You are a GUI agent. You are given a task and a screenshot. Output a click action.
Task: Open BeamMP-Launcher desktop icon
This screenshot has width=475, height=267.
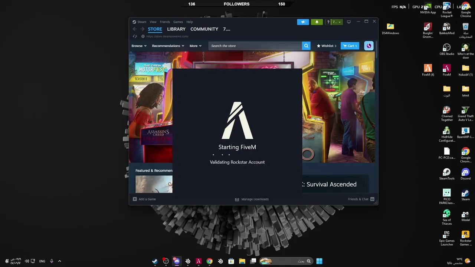[465, 133]
